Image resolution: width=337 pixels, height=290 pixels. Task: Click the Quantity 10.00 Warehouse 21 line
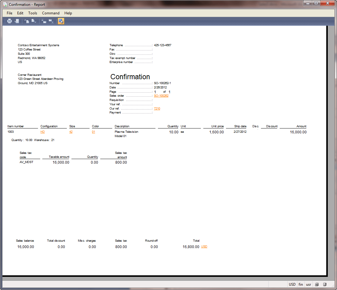[x=33, y=140]
